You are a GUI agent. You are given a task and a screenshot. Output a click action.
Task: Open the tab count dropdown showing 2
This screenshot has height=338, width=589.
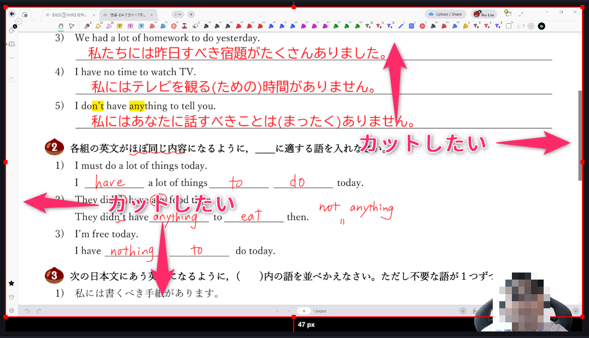click(177, 14)
